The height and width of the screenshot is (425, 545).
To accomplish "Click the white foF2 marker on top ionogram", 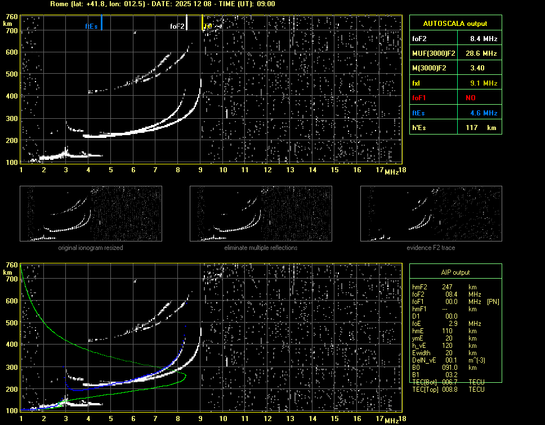I will tap(187, 23).
